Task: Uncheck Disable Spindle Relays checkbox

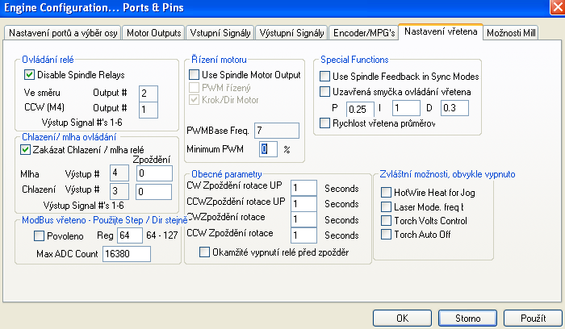Action: click(30, 75)
